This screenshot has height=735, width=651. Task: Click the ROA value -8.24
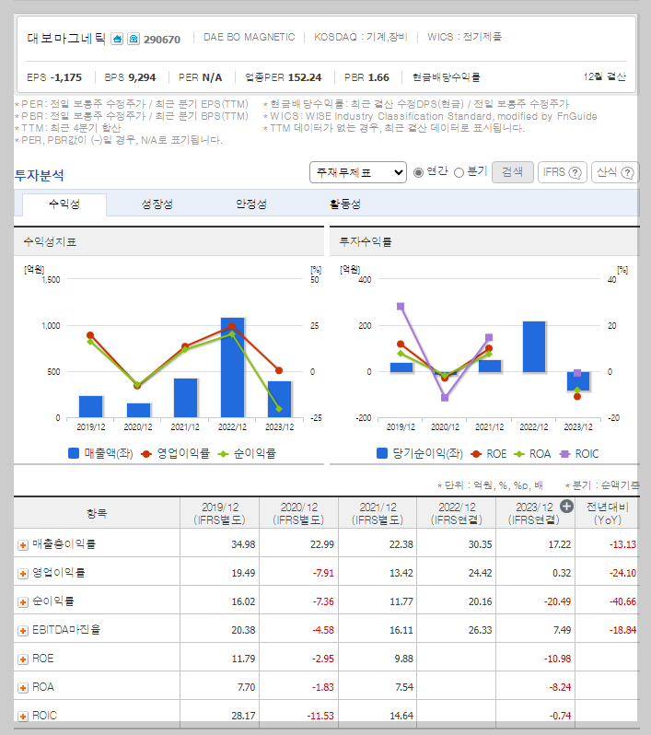pyautogui.click(x=560, y=688)
